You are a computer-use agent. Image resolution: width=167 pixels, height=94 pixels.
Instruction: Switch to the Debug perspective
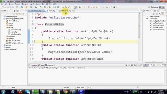[154, 7]
